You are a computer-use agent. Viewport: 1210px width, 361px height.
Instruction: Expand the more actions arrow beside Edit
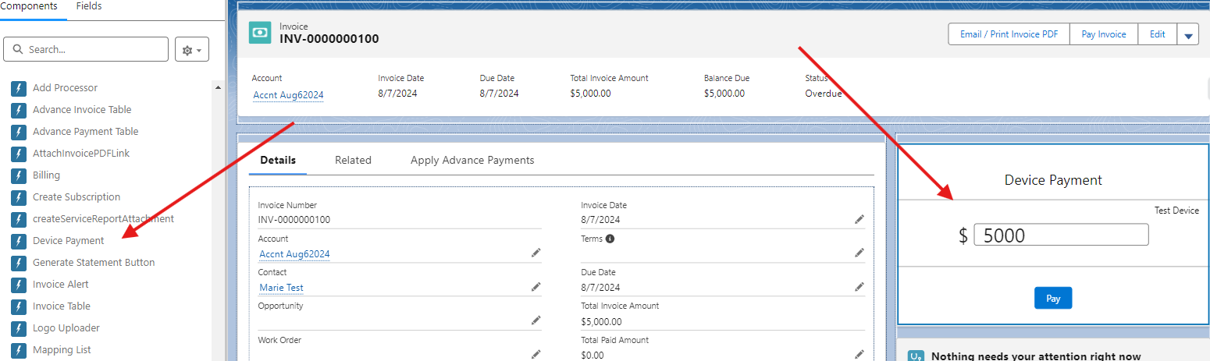point(1188,35)
